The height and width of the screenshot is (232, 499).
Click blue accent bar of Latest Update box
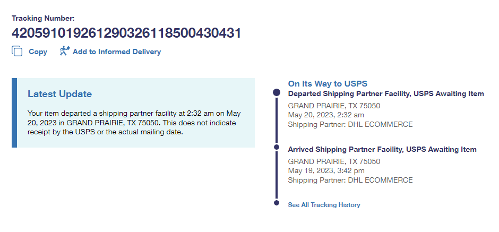tap(14, 113)
